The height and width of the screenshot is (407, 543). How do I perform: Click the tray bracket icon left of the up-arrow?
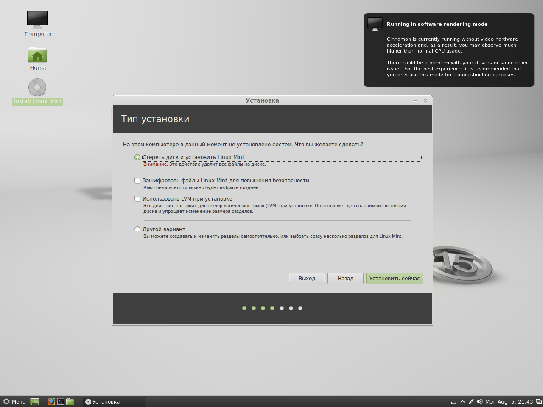(x=453, y=402)
